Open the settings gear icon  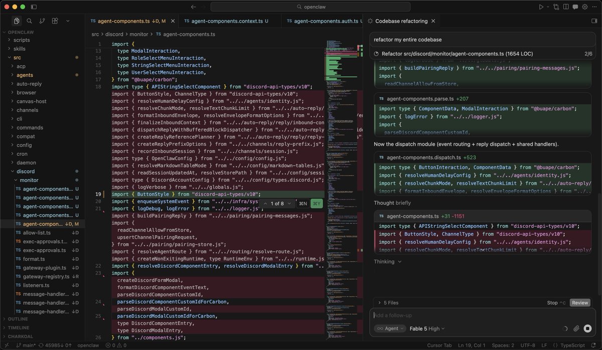pyautogui.click(x=585, y=7)
